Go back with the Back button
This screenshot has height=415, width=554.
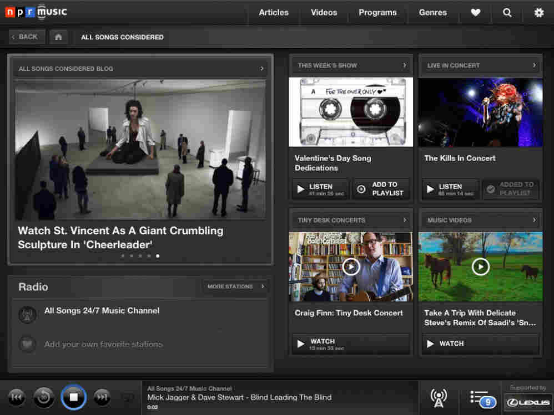tap(27, 37)
